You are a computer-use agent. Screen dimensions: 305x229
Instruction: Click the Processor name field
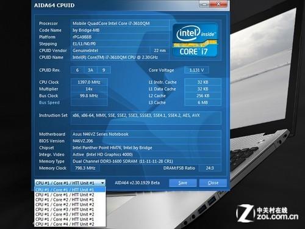click(x=120, y=23)
